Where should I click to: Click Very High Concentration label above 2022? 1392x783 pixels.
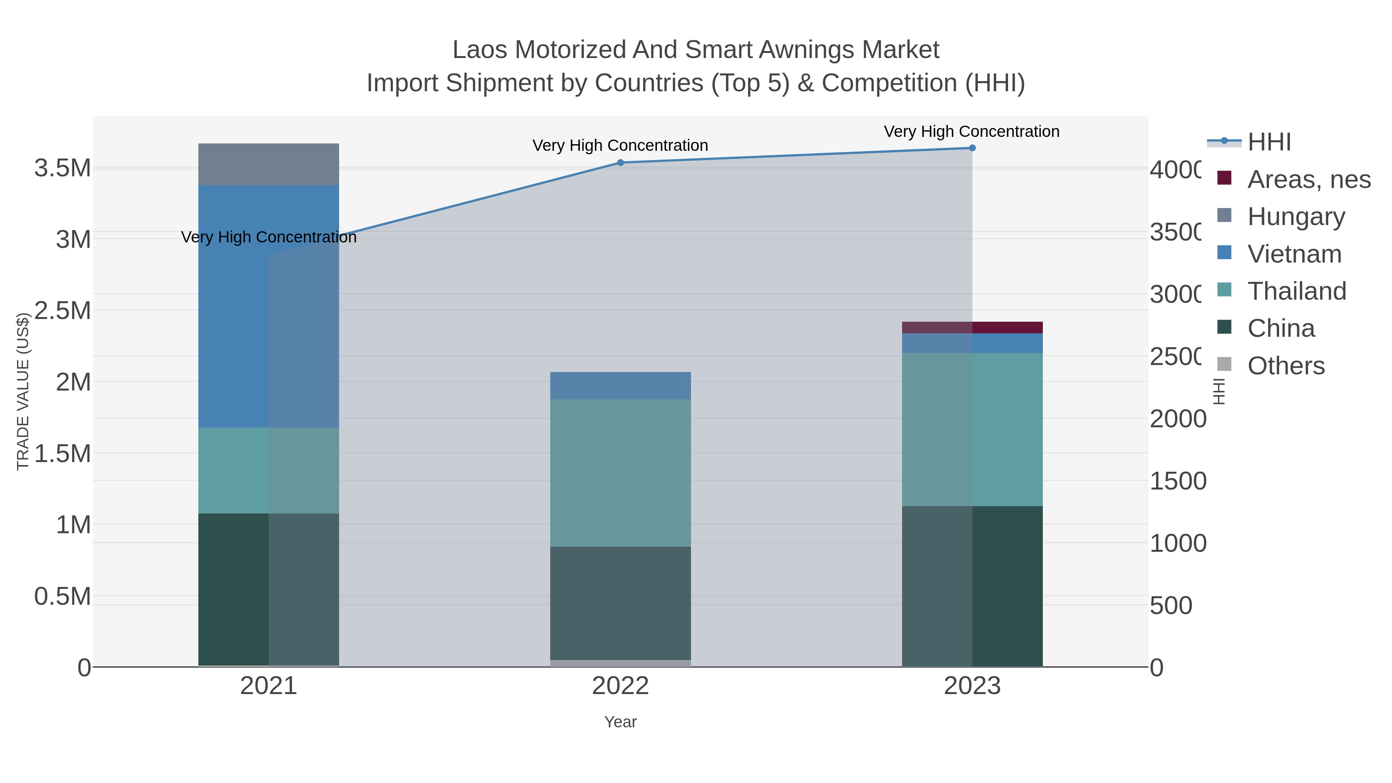tap(620, 145)
